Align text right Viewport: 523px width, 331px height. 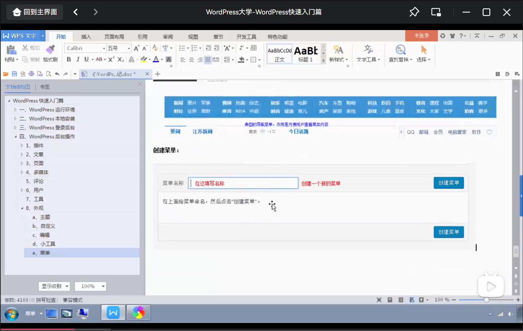click(200, 59)
